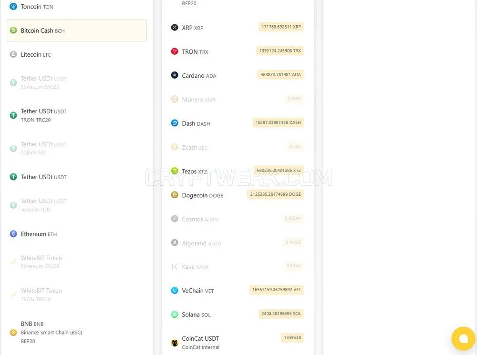477x355 pixels.
Task: Click the 2408.28195695 SOL reserve badge
Action: [281, 314]
